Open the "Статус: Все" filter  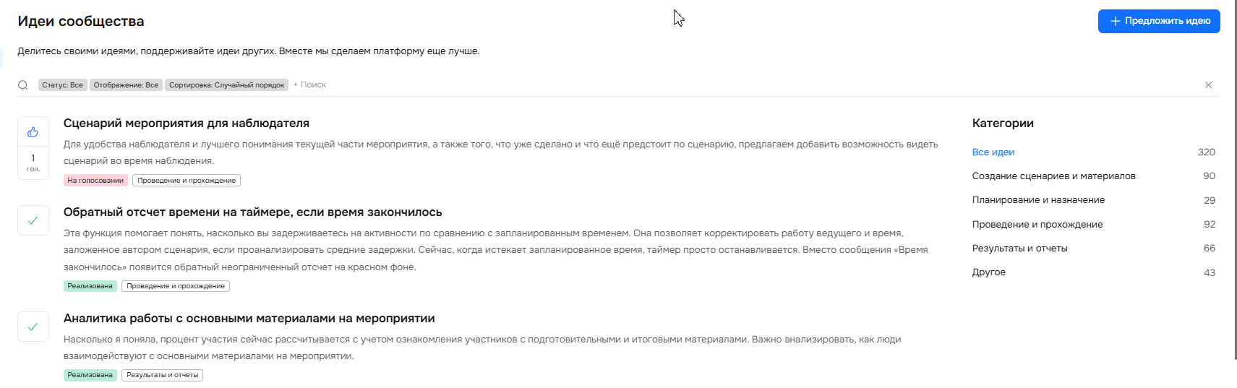62,85
